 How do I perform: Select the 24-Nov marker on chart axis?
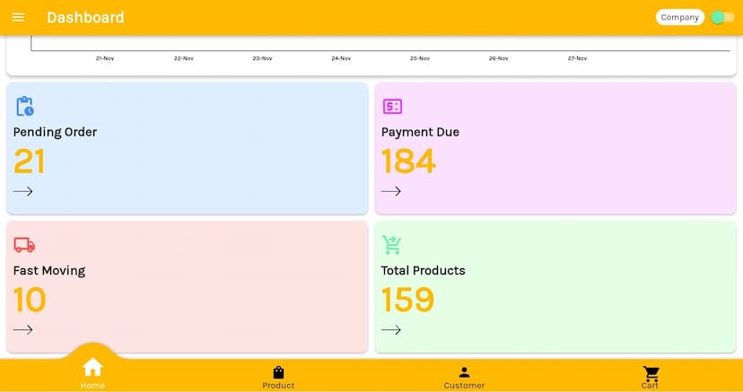coord(341,58)
